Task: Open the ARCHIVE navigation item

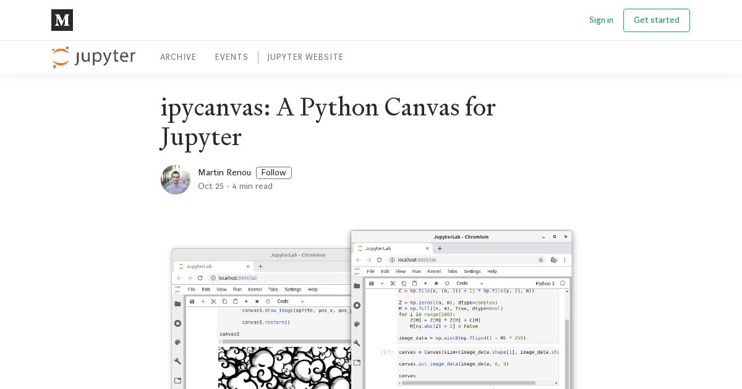Action: [x=178, y=57]
